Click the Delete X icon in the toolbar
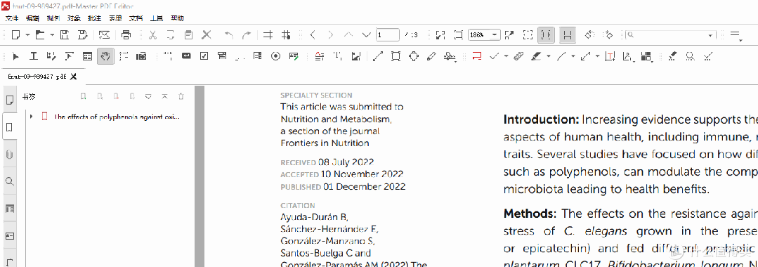 [x=207, y=35]
